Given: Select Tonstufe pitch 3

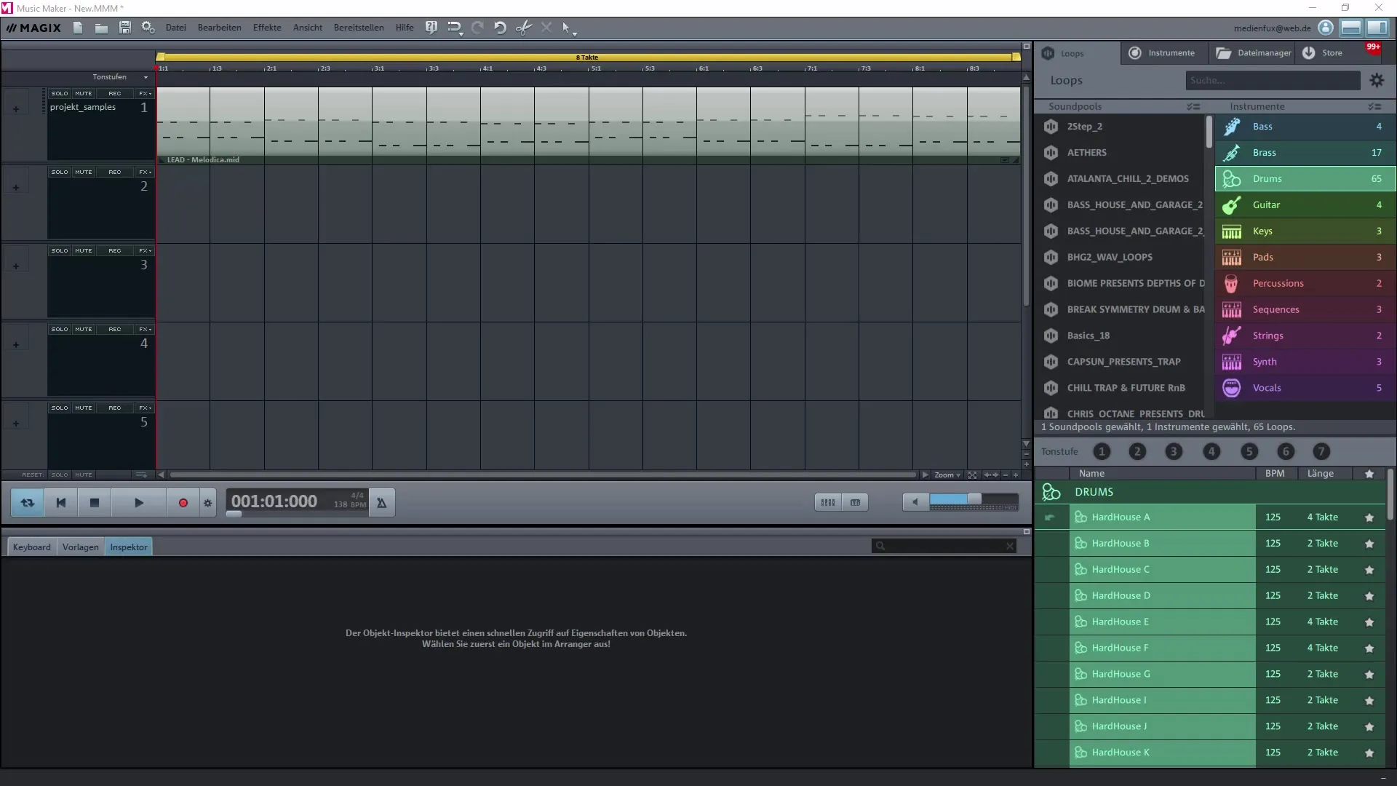Looking at the screenshot, I should point(1174,452).
